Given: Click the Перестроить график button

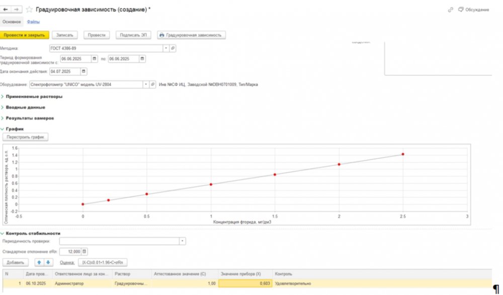Looking at the screenshot, I should [x=26, y=137].
